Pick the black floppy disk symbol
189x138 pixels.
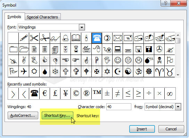tap(149, 49)
